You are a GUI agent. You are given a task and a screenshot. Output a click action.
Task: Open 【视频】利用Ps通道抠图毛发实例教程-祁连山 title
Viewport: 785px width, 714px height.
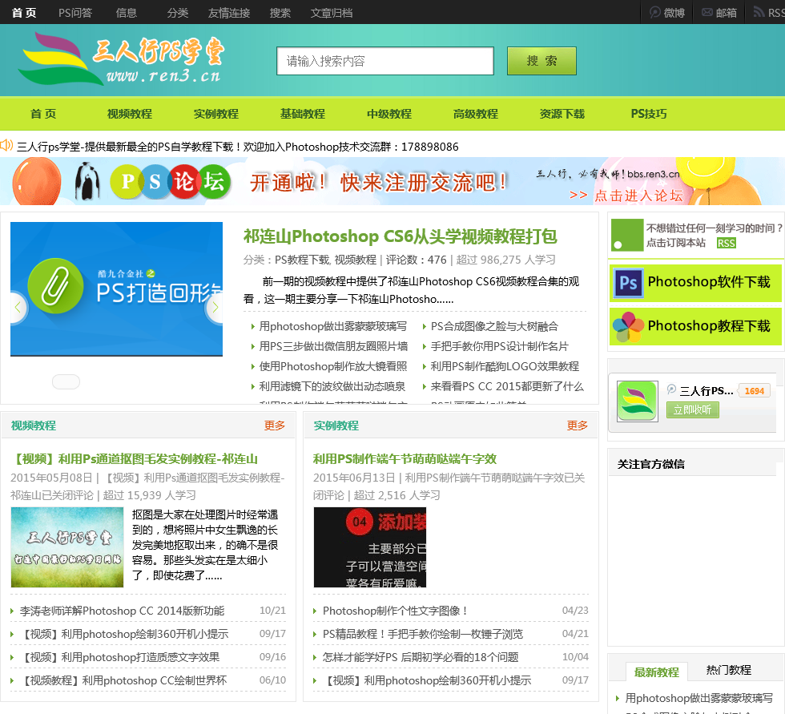[135, 458]
